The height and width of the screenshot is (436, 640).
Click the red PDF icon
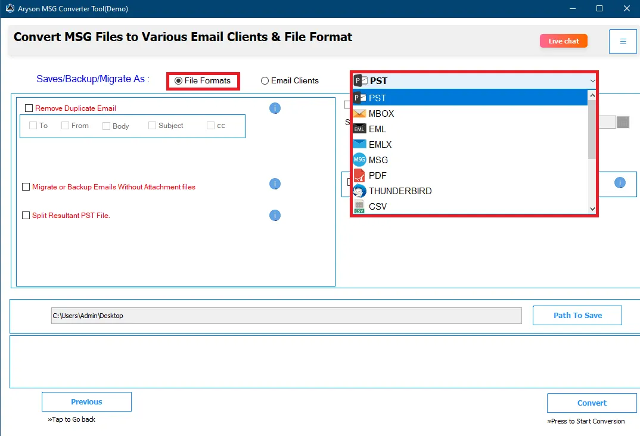point(359,175)
